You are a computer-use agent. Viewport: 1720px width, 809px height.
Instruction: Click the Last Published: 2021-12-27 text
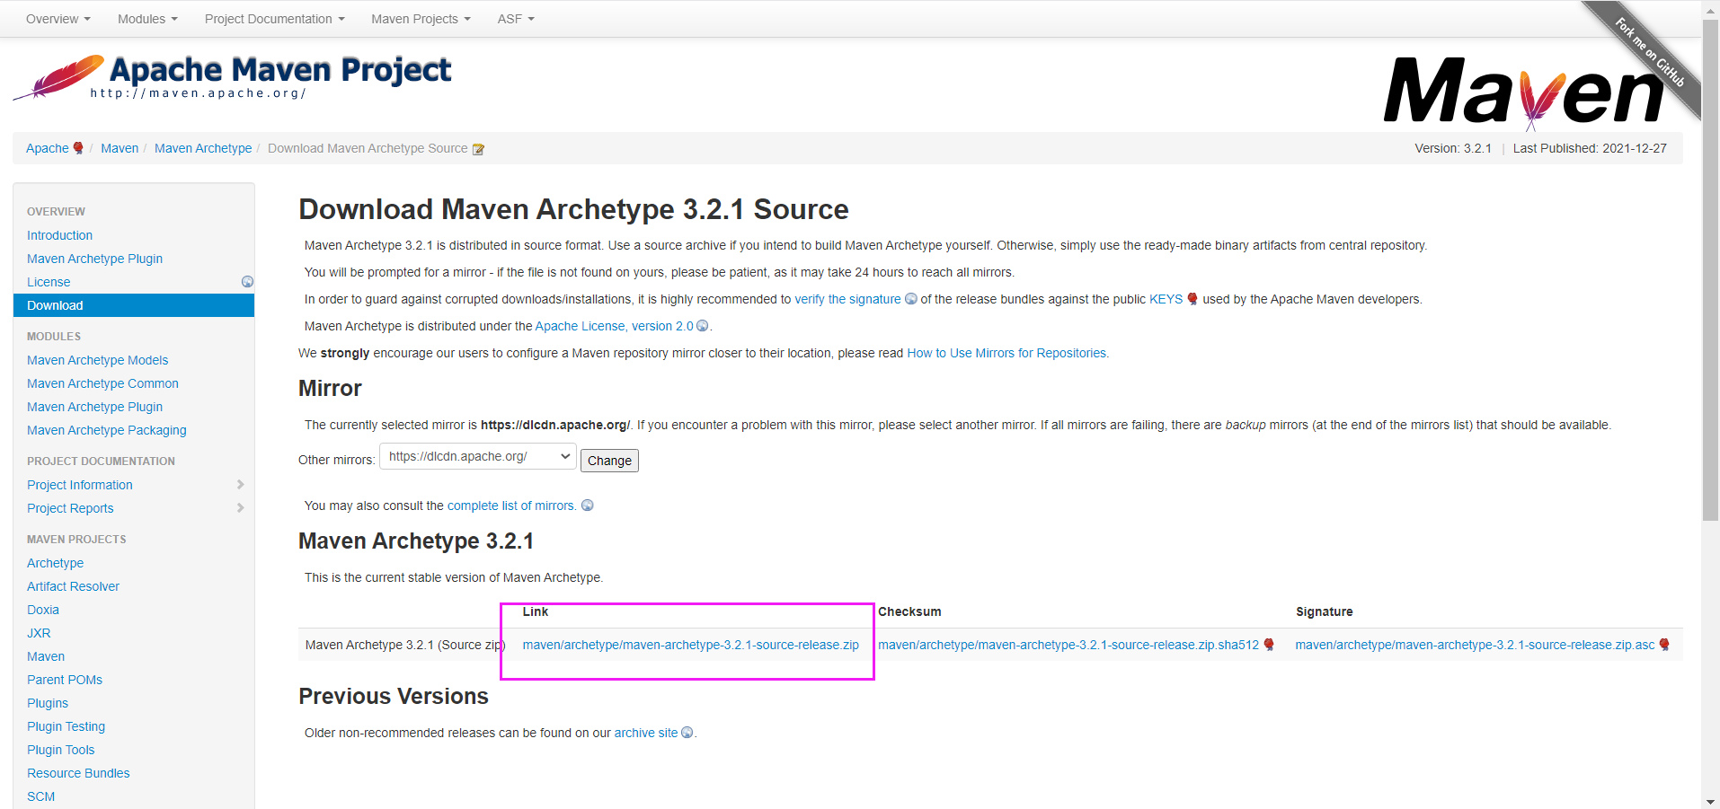[1590, 148]
